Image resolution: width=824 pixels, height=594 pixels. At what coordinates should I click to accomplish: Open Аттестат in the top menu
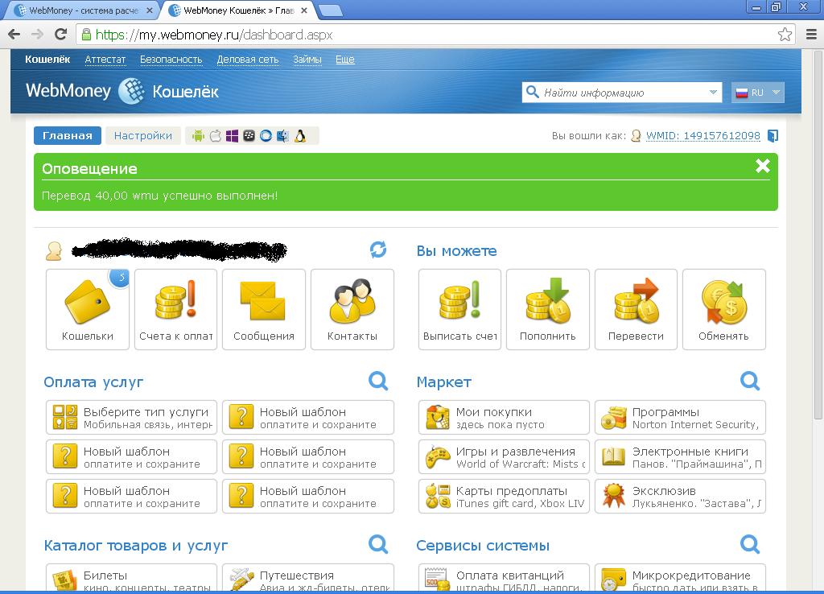[x=105, y=60]
